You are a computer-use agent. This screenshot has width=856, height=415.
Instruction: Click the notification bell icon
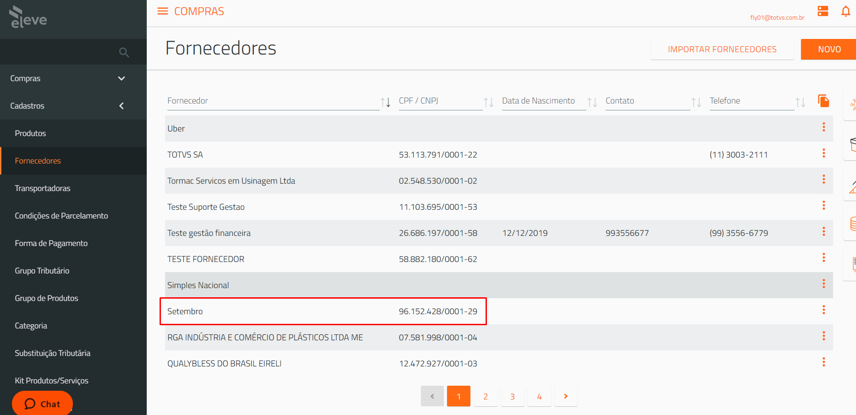(845, 11)
